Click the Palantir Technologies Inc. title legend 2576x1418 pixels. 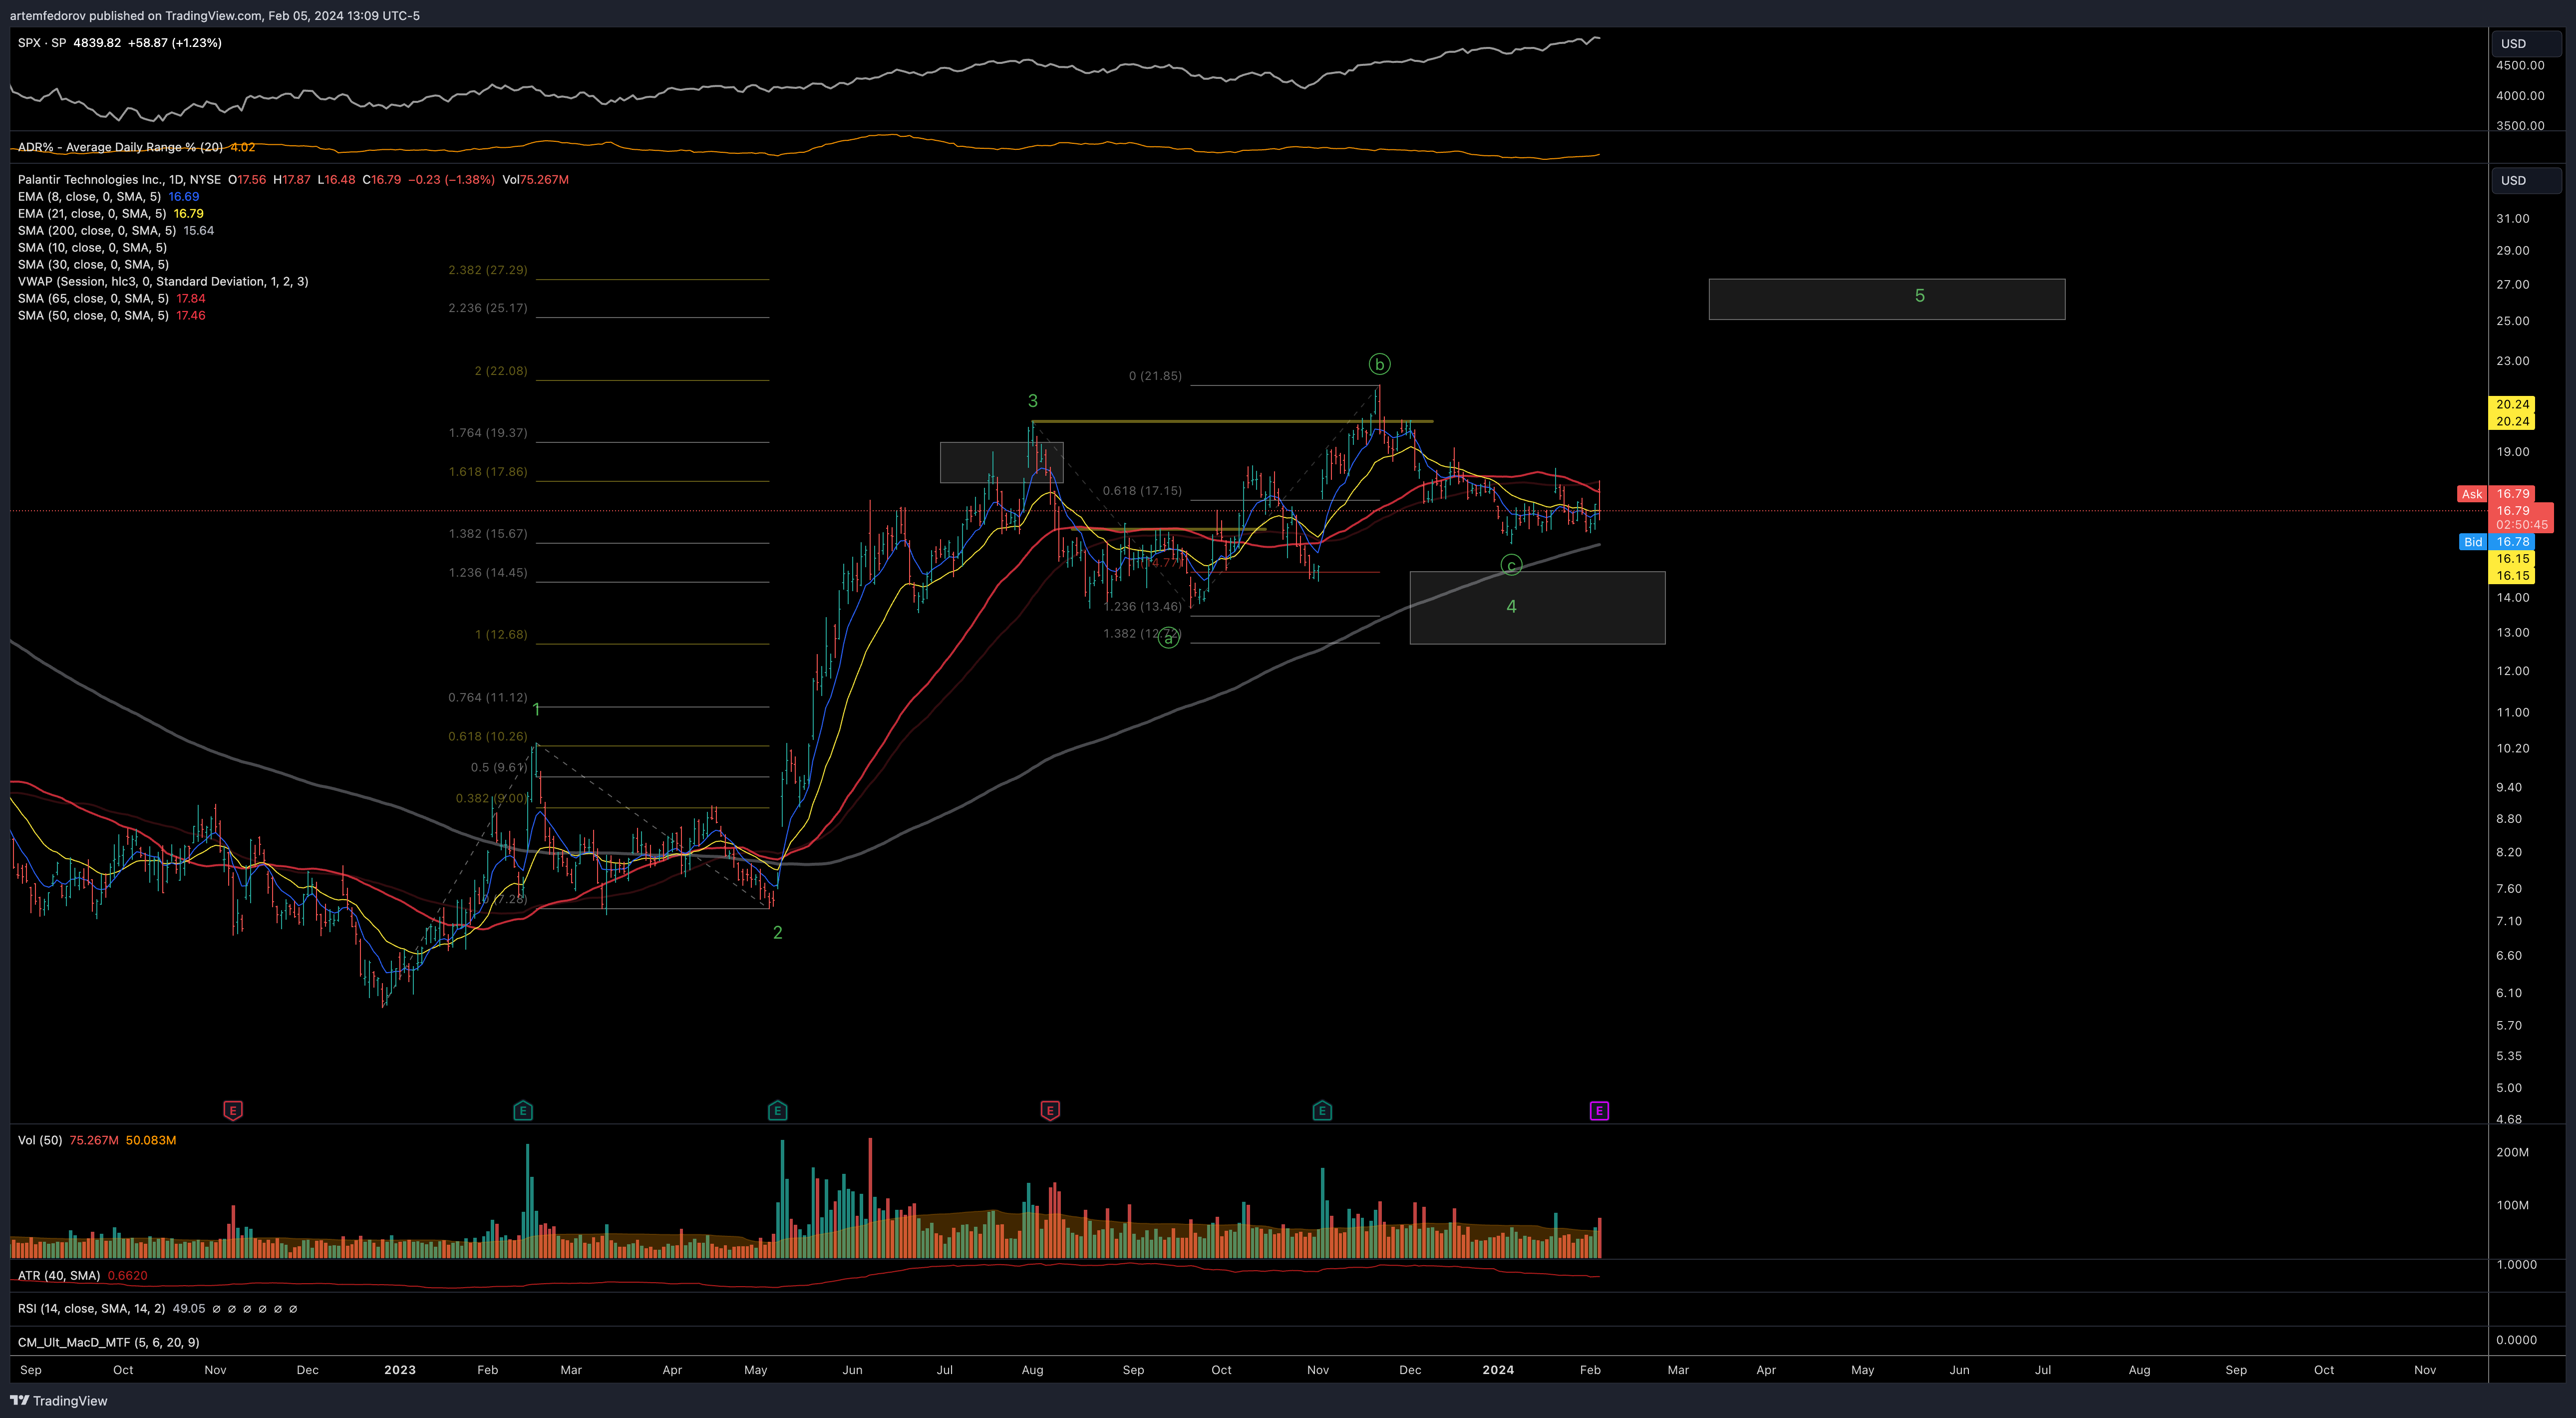[x=293, y=180]
